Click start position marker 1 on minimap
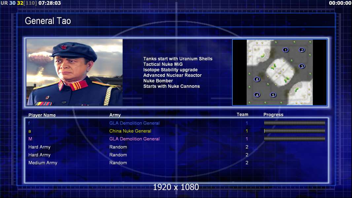The width and height of the screenshot is (352, 198). [x=285, y=50]
